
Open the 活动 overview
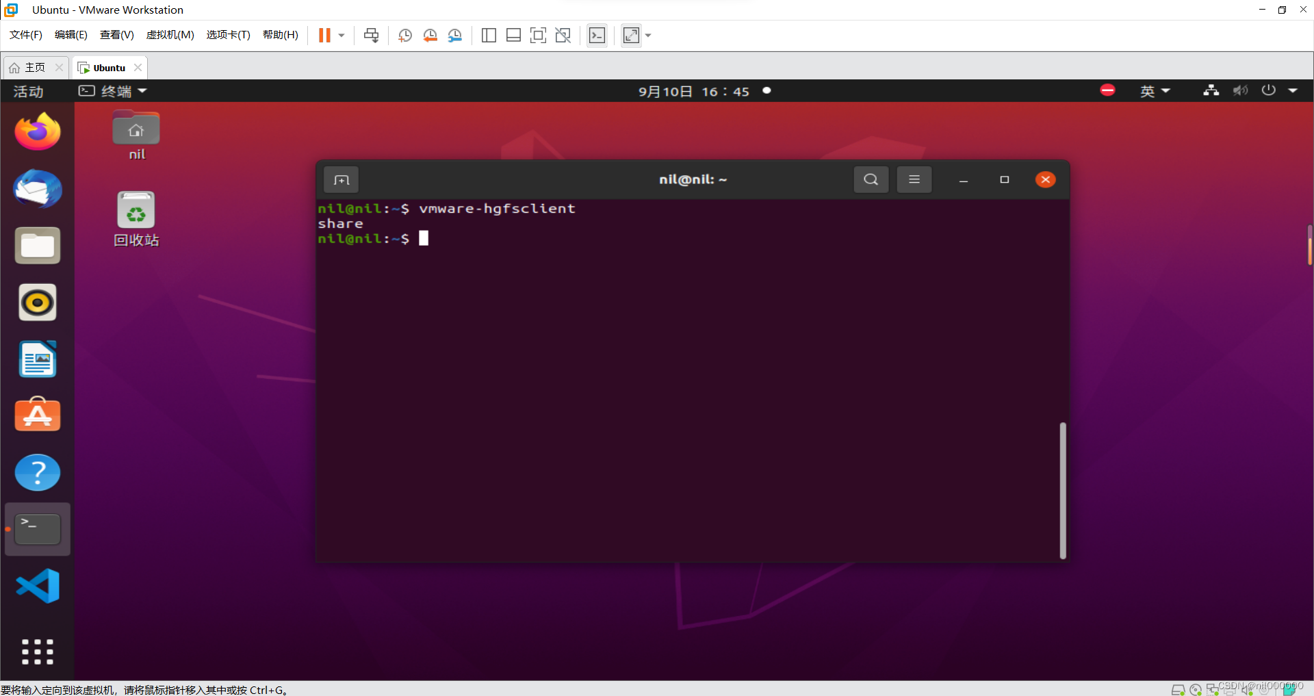tap(28, 91)
